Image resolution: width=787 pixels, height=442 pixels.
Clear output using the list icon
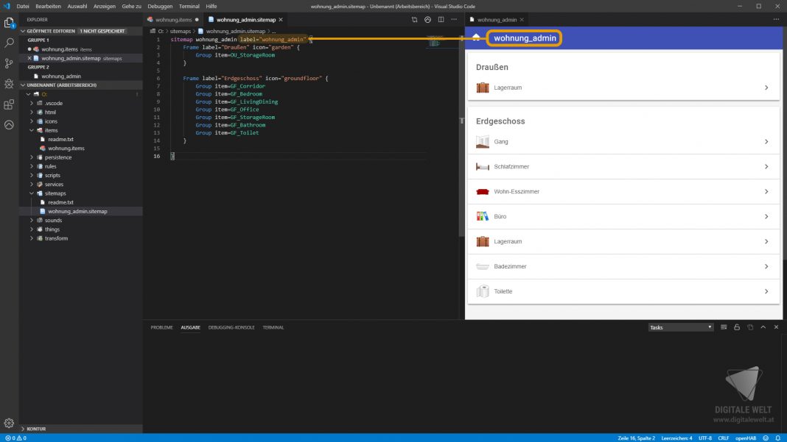[x=724, y=327]
